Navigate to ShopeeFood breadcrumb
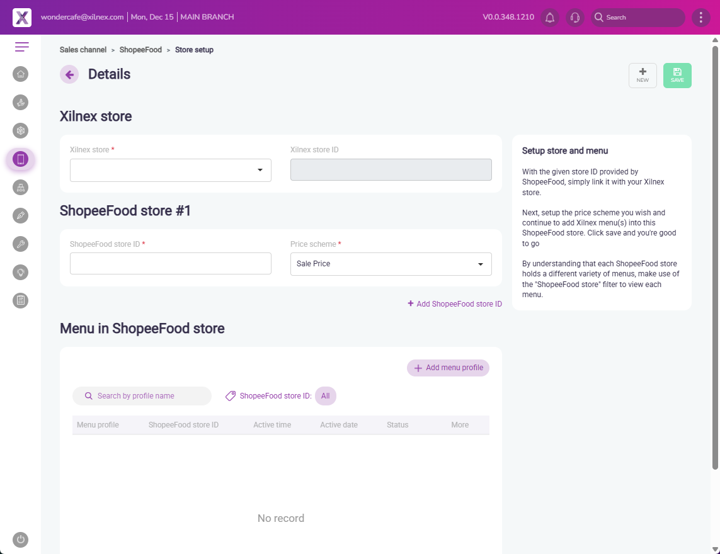 (140, 50)
